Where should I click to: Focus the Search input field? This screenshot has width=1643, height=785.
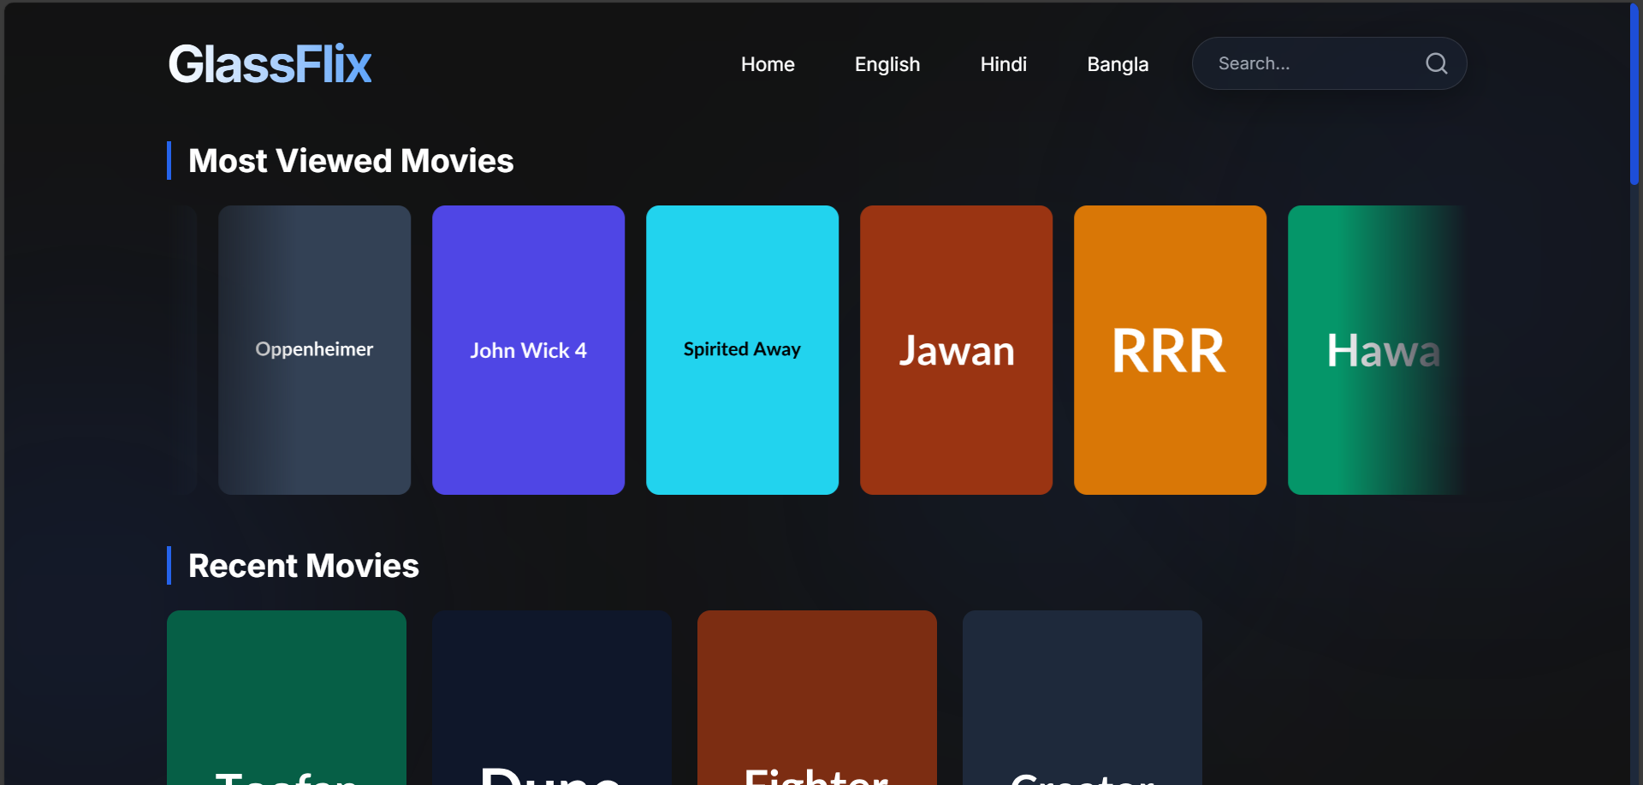coord(1309,63)
